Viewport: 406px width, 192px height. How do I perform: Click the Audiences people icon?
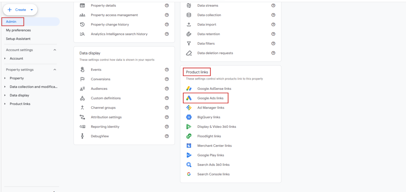click(x=82, y=88)
